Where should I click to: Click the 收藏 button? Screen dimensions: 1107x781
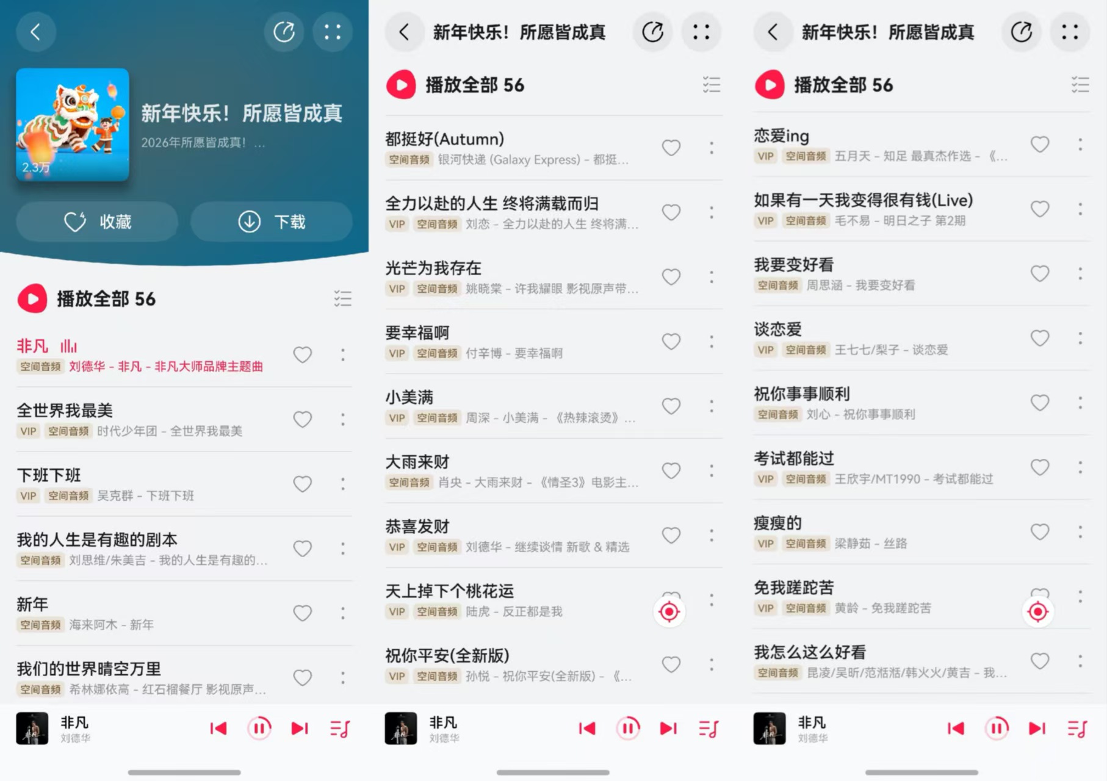point(98,221)
